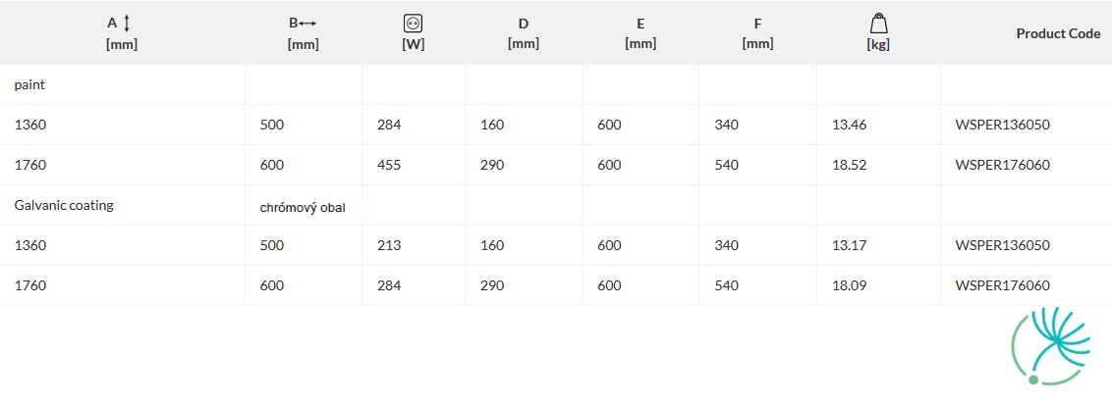Click the vertical height arrow icon beside A
This screenshot has width=1112, height=408.
127,24
